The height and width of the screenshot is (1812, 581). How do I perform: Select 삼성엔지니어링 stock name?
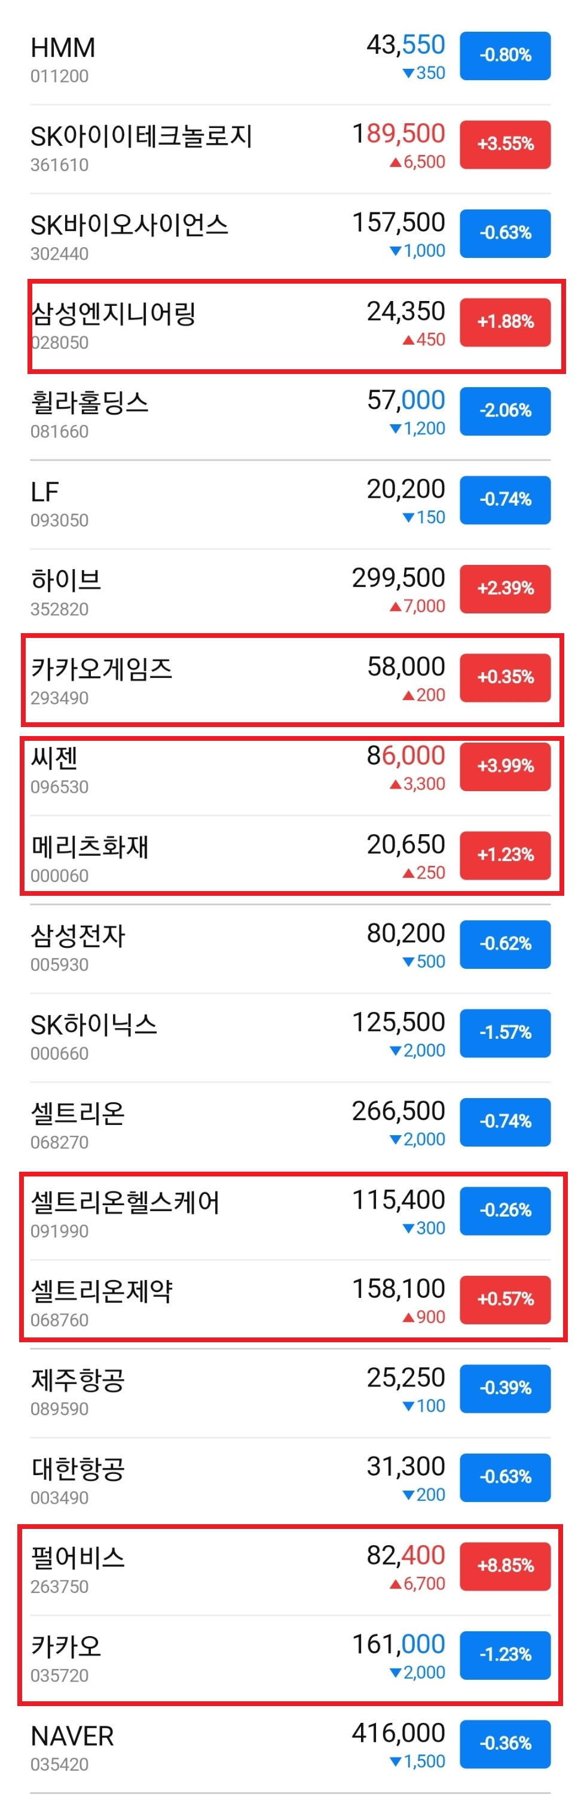point(113,313)
